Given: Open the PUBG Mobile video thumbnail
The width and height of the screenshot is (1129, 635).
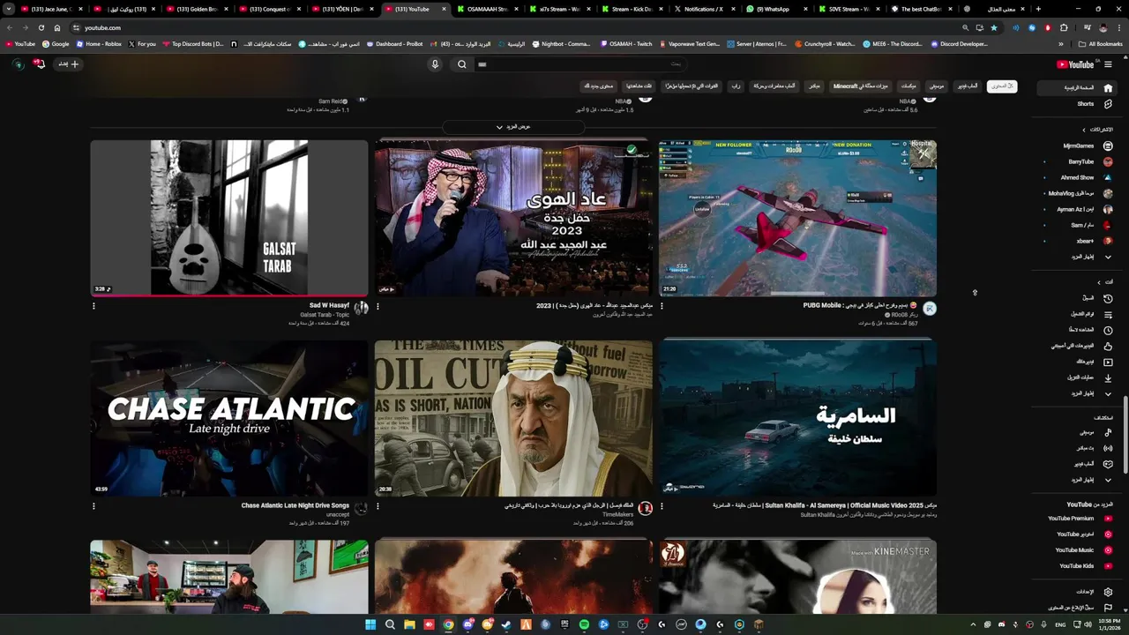Looking at the screenshot, I should [797, 217].
